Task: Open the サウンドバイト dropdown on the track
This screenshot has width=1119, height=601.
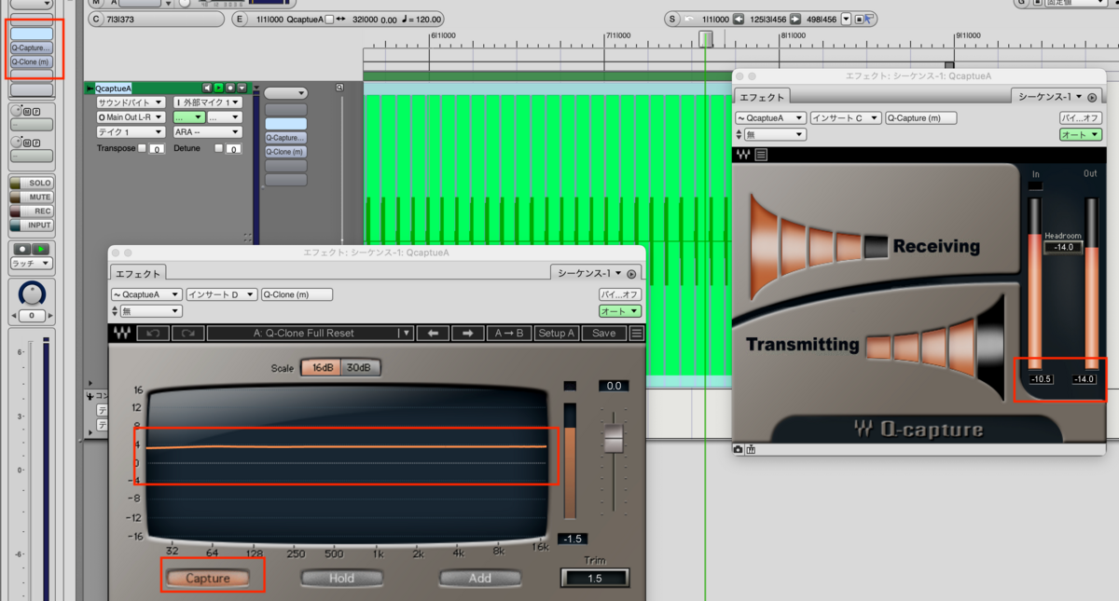Action: point(131,102)
